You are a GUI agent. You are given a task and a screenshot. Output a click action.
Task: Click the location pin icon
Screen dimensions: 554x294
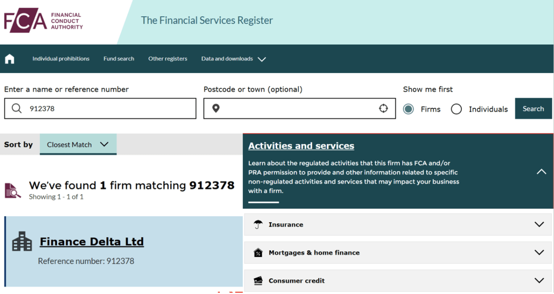click(x=216, y=109)
